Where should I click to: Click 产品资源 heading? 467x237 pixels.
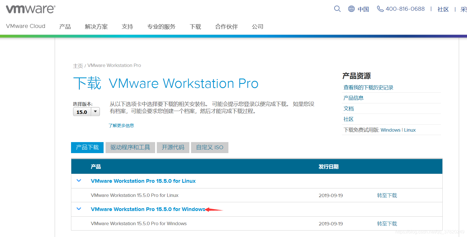pyautogui.click(x=356, y=76)
